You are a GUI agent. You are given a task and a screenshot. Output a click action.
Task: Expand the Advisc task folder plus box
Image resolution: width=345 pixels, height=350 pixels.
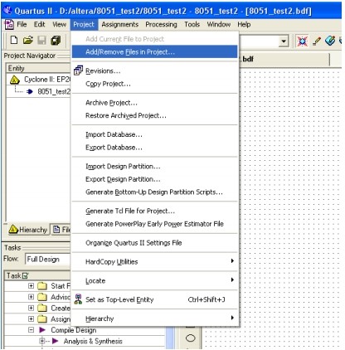tap(31, 297)
